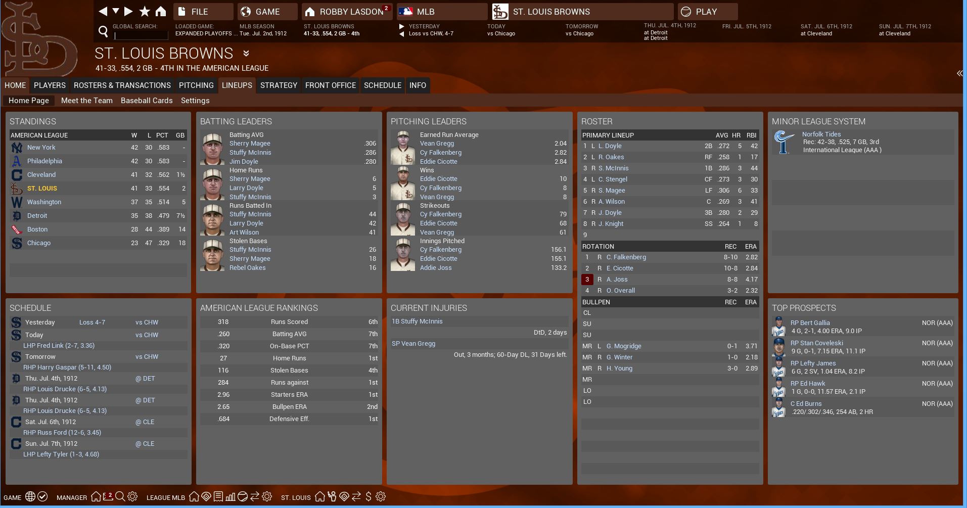Switch to the Baseball Cards subtab
The image size is (967, 508).
coord(147,101)
